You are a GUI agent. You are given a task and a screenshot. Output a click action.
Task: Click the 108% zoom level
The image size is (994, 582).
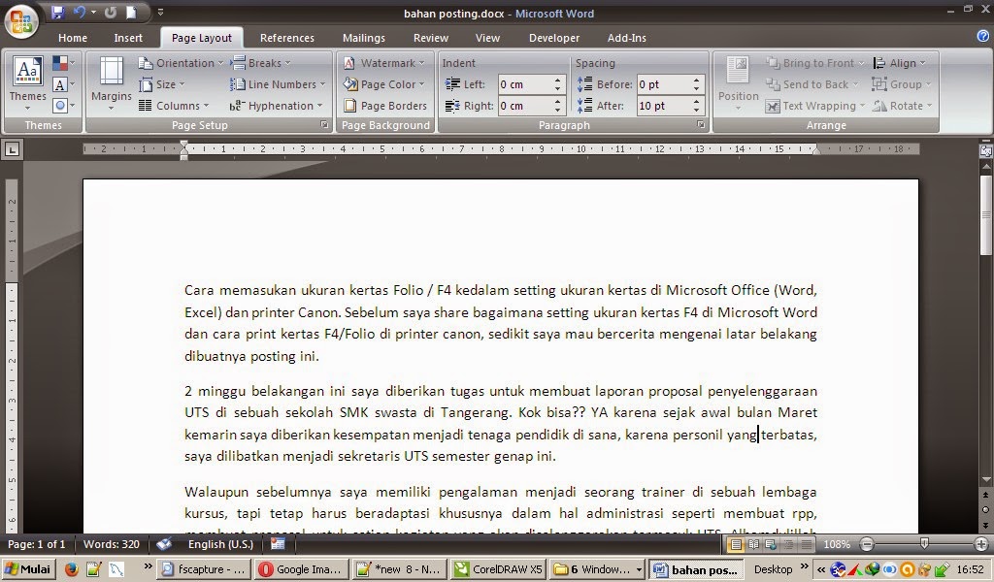[x=836, y=544]
